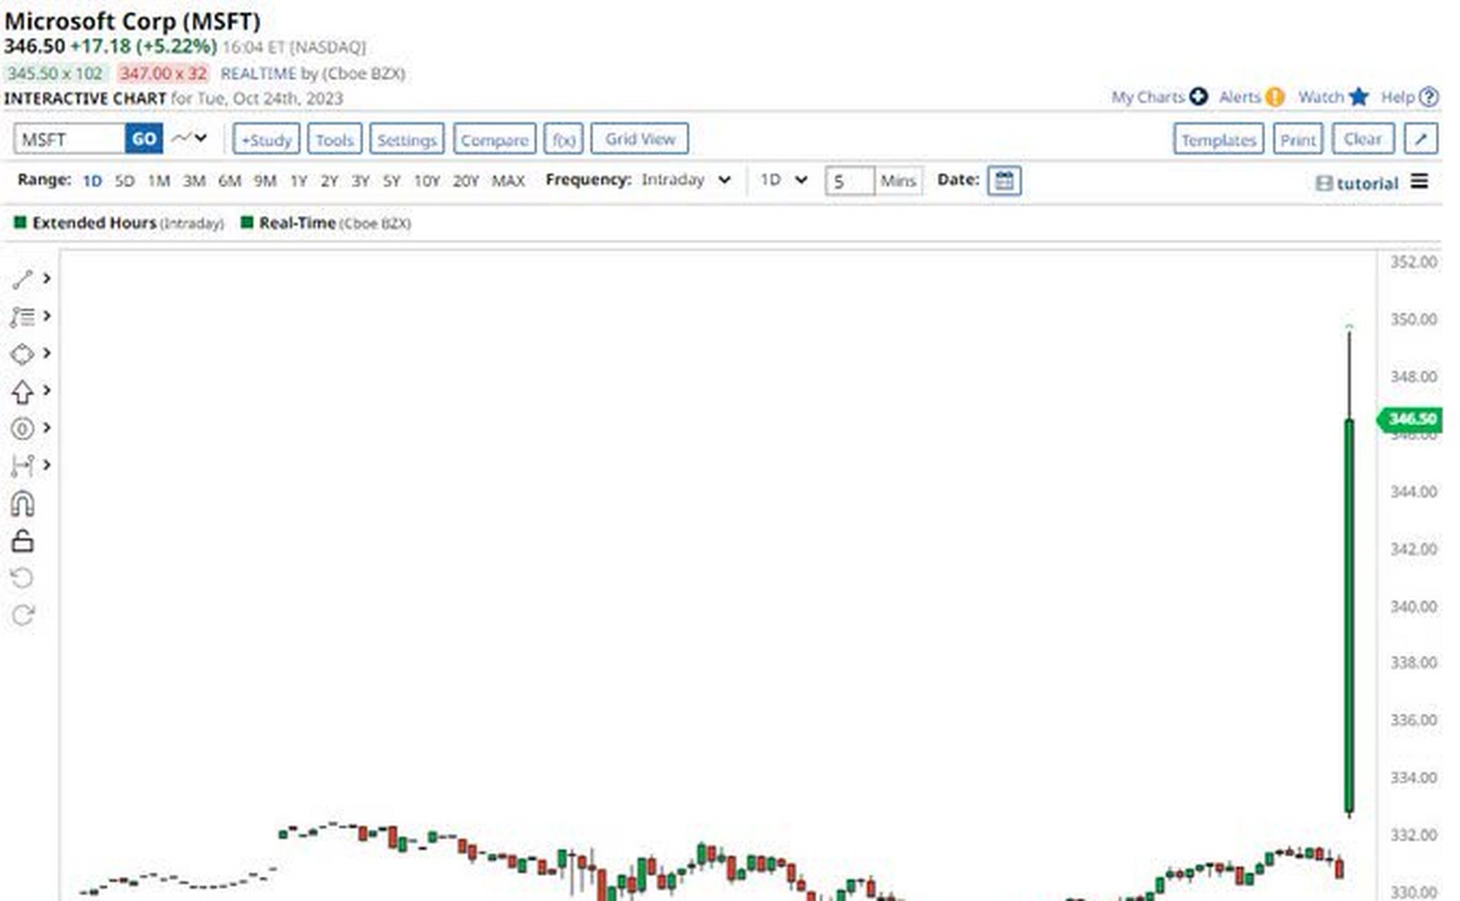The width and height of the screenshot is (1460, 901).
Task: Click the GO button
Action: click(144, 139)
